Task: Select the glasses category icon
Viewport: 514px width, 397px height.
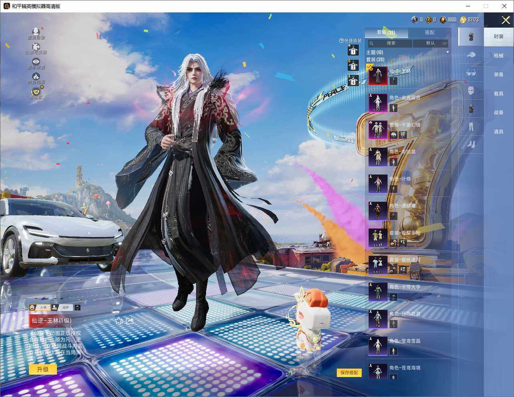Action: click(x=471, y=72)
